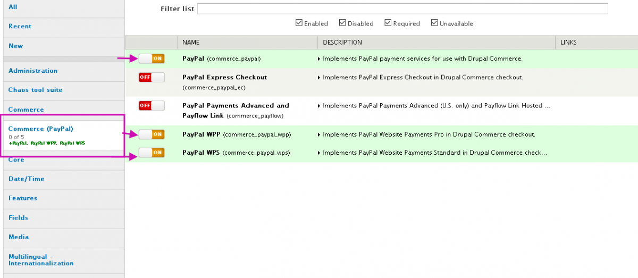The image size is (638, 278).
Task: Click the '0 of 5' enabled count text
Action: (x=16, y=137)
